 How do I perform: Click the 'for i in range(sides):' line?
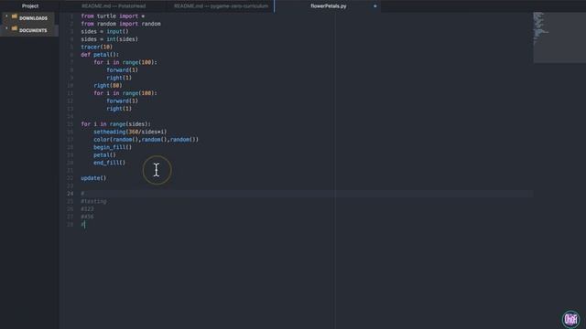pyautogui.click(x=116, y=124)
